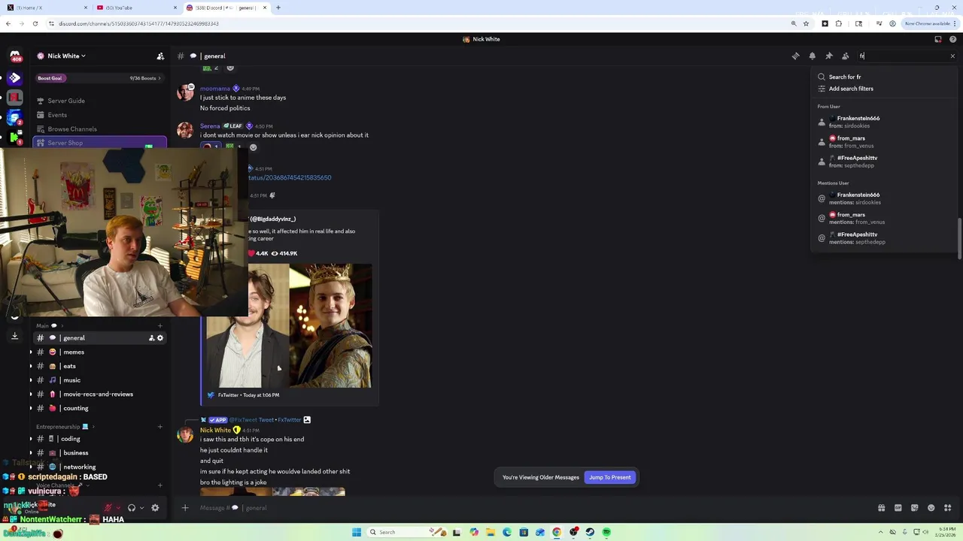Image resolution: width=963 pixels, height=541 pixels.
Task: Click Jump To Present button
Action: [x=610, y=477]
